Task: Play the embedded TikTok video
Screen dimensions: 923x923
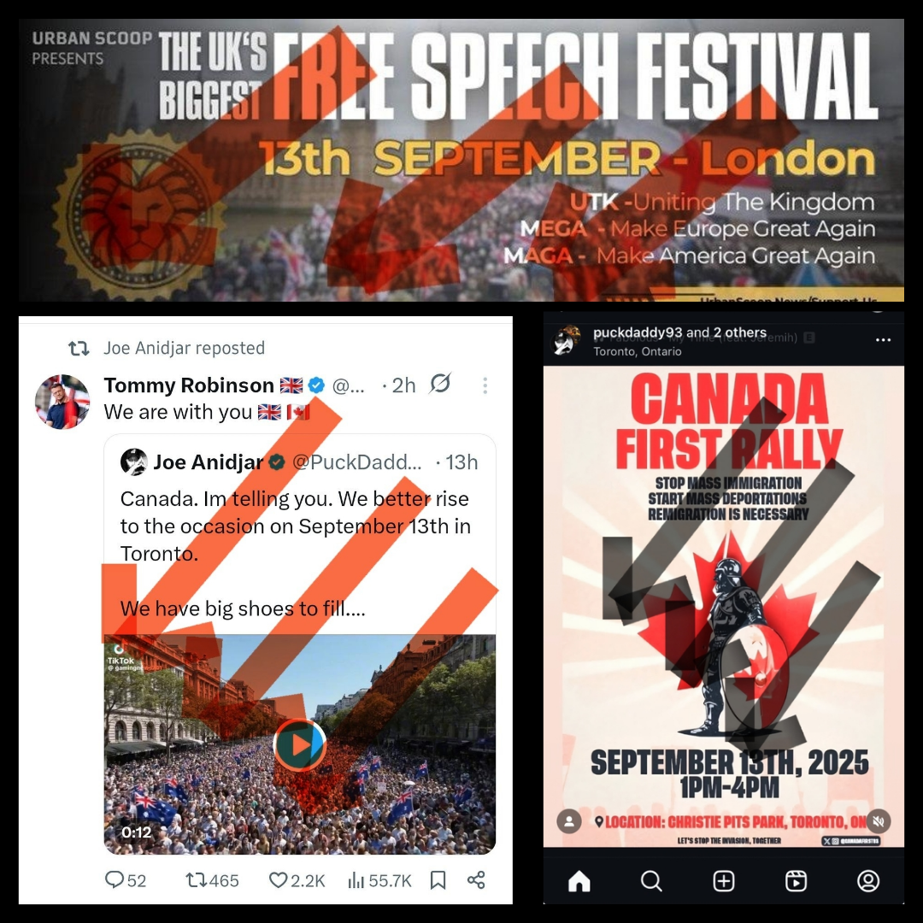Action: pyautogui.click(x=300, y=744)
